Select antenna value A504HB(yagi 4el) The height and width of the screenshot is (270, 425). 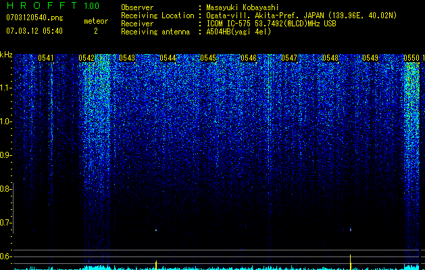(x=239, y=32)
